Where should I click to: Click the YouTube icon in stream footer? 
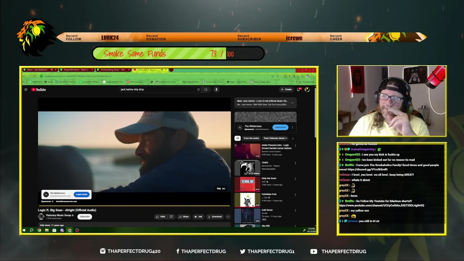pos(314,251)
